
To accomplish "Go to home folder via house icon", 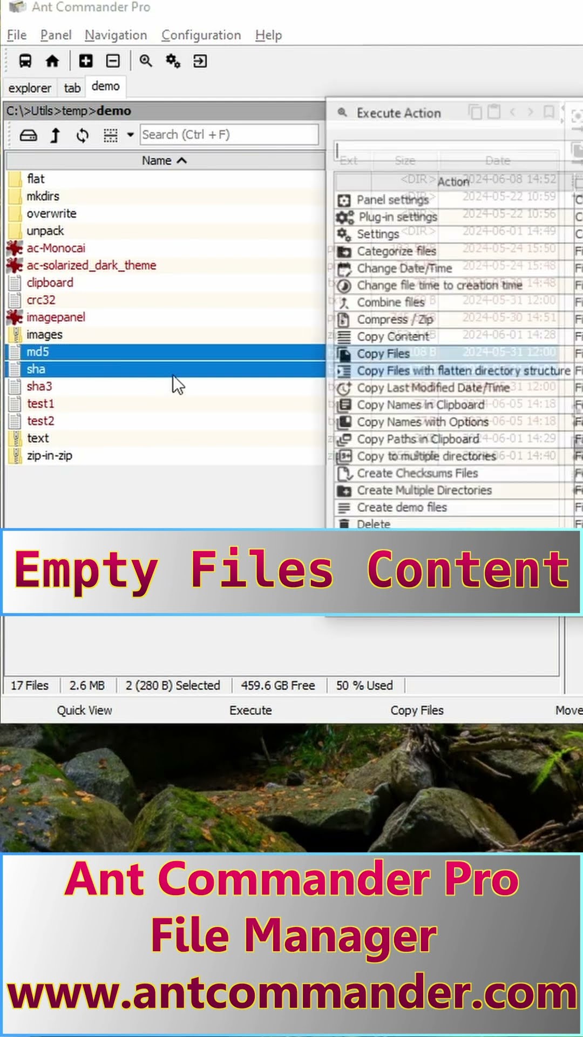I will point(52,61).
